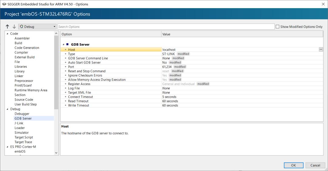Viewport: 328px width, 171px height.
Task: Collapse the Code tree group
Action: tap(7, 34)
